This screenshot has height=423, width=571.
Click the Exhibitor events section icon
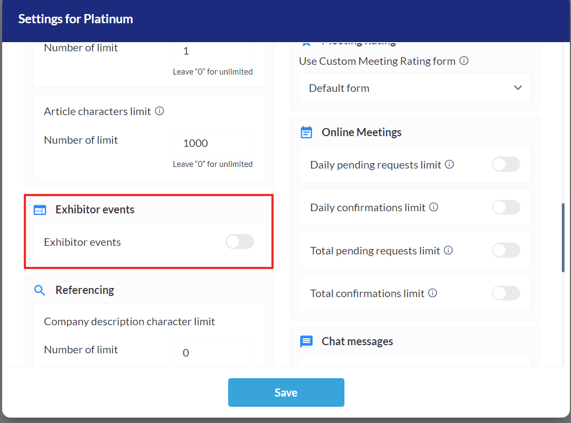tap(39, 210)
